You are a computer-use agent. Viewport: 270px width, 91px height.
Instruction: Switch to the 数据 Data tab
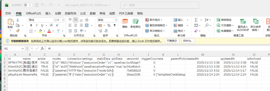93,13
